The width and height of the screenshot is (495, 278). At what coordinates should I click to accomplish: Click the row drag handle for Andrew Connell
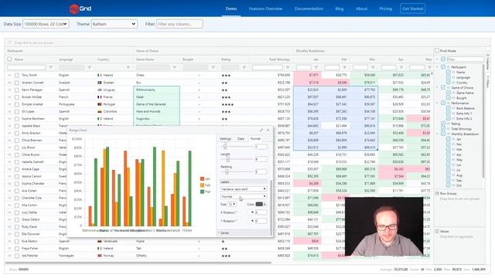[9, 83]
